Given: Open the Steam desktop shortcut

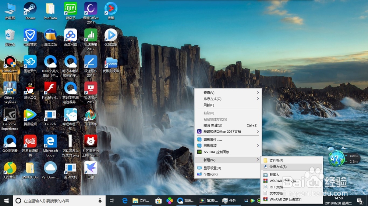Looking at the screenshot, I should pos(30,11).
